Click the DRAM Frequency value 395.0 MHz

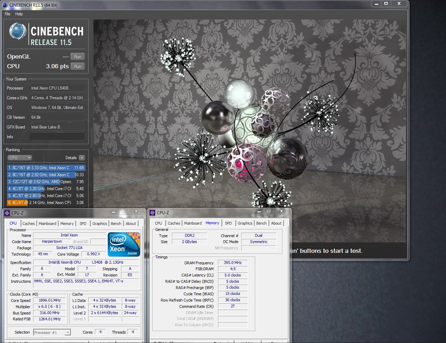pos(233,263)
